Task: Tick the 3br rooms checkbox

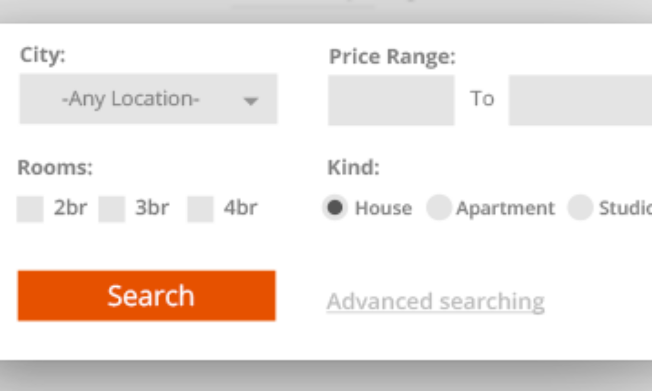Action: tap(112, 209)
